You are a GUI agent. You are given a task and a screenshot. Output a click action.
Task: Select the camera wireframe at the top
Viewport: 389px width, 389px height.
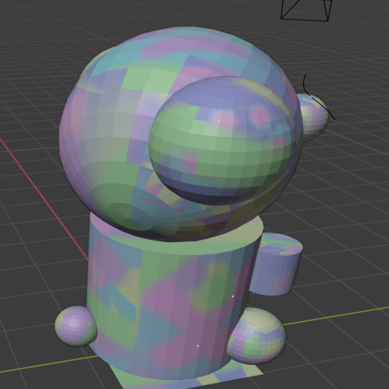tap(305, 11)
